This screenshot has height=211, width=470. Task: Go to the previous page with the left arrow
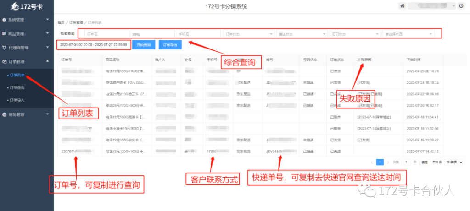click(x=372, y=162)
